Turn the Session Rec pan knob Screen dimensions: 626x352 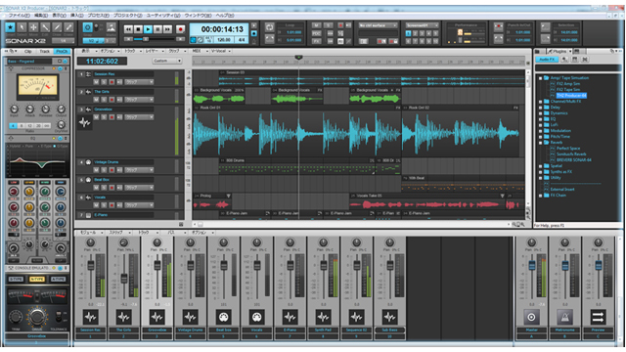[x=91, y=242]
